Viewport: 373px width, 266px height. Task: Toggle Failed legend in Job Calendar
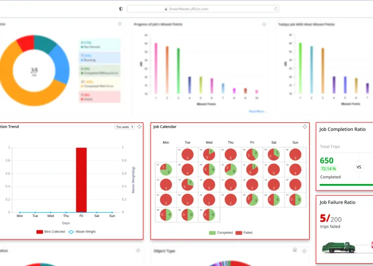coord(242,232)
